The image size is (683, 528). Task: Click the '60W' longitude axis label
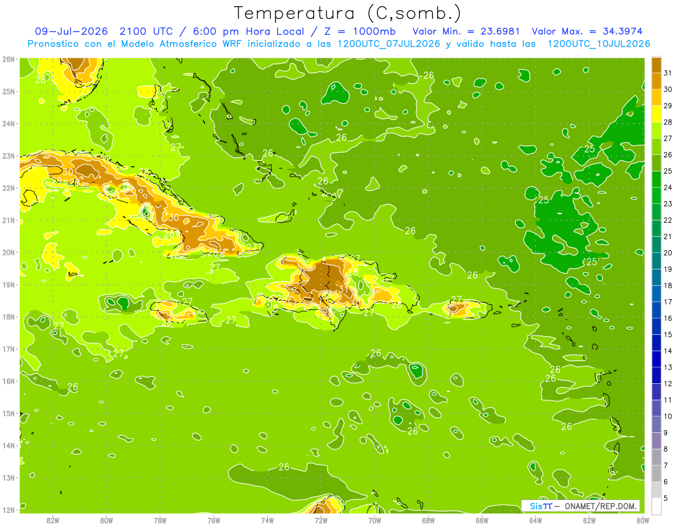click(643, 520)
